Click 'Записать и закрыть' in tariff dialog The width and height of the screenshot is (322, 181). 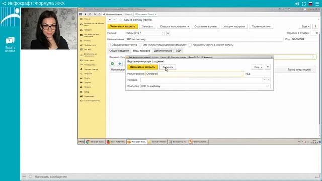pos(142,67)
